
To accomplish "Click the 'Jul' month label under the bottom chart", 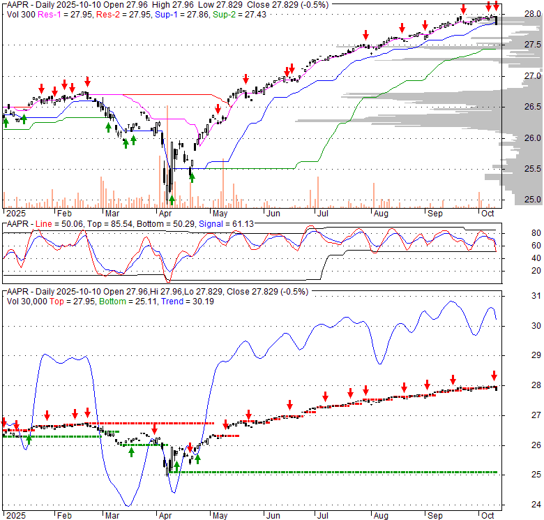I will [x=323, y=516].
